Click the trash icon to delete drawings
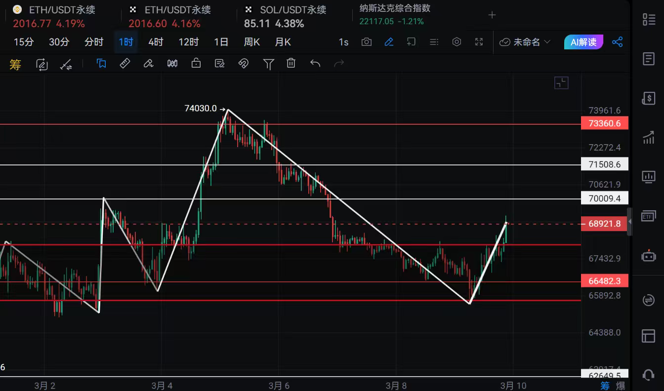 coord(291,63)
